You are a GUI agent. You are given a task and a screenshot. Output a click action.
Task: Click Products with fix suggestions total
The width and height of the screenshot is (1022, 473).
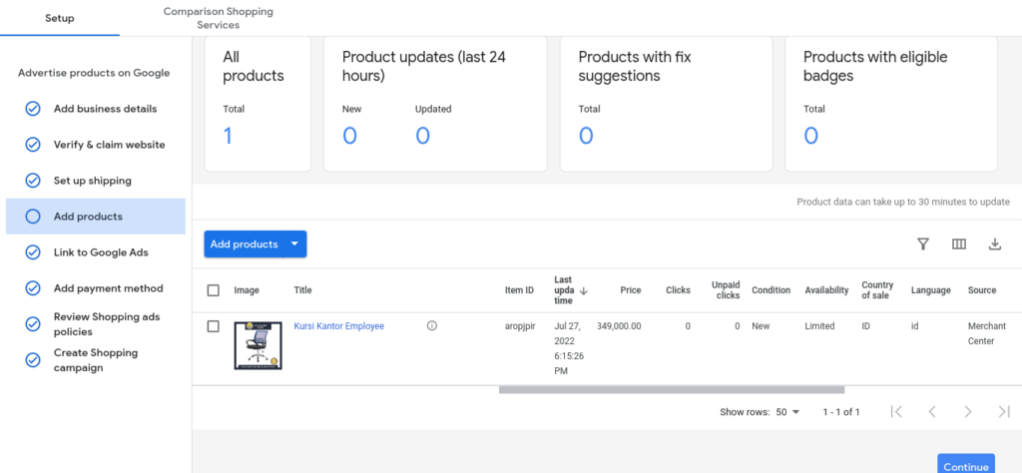coord(585,136)
